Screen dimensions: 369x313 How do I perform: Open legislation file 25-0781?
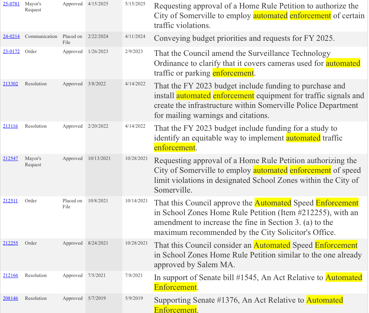click(11, 4)
